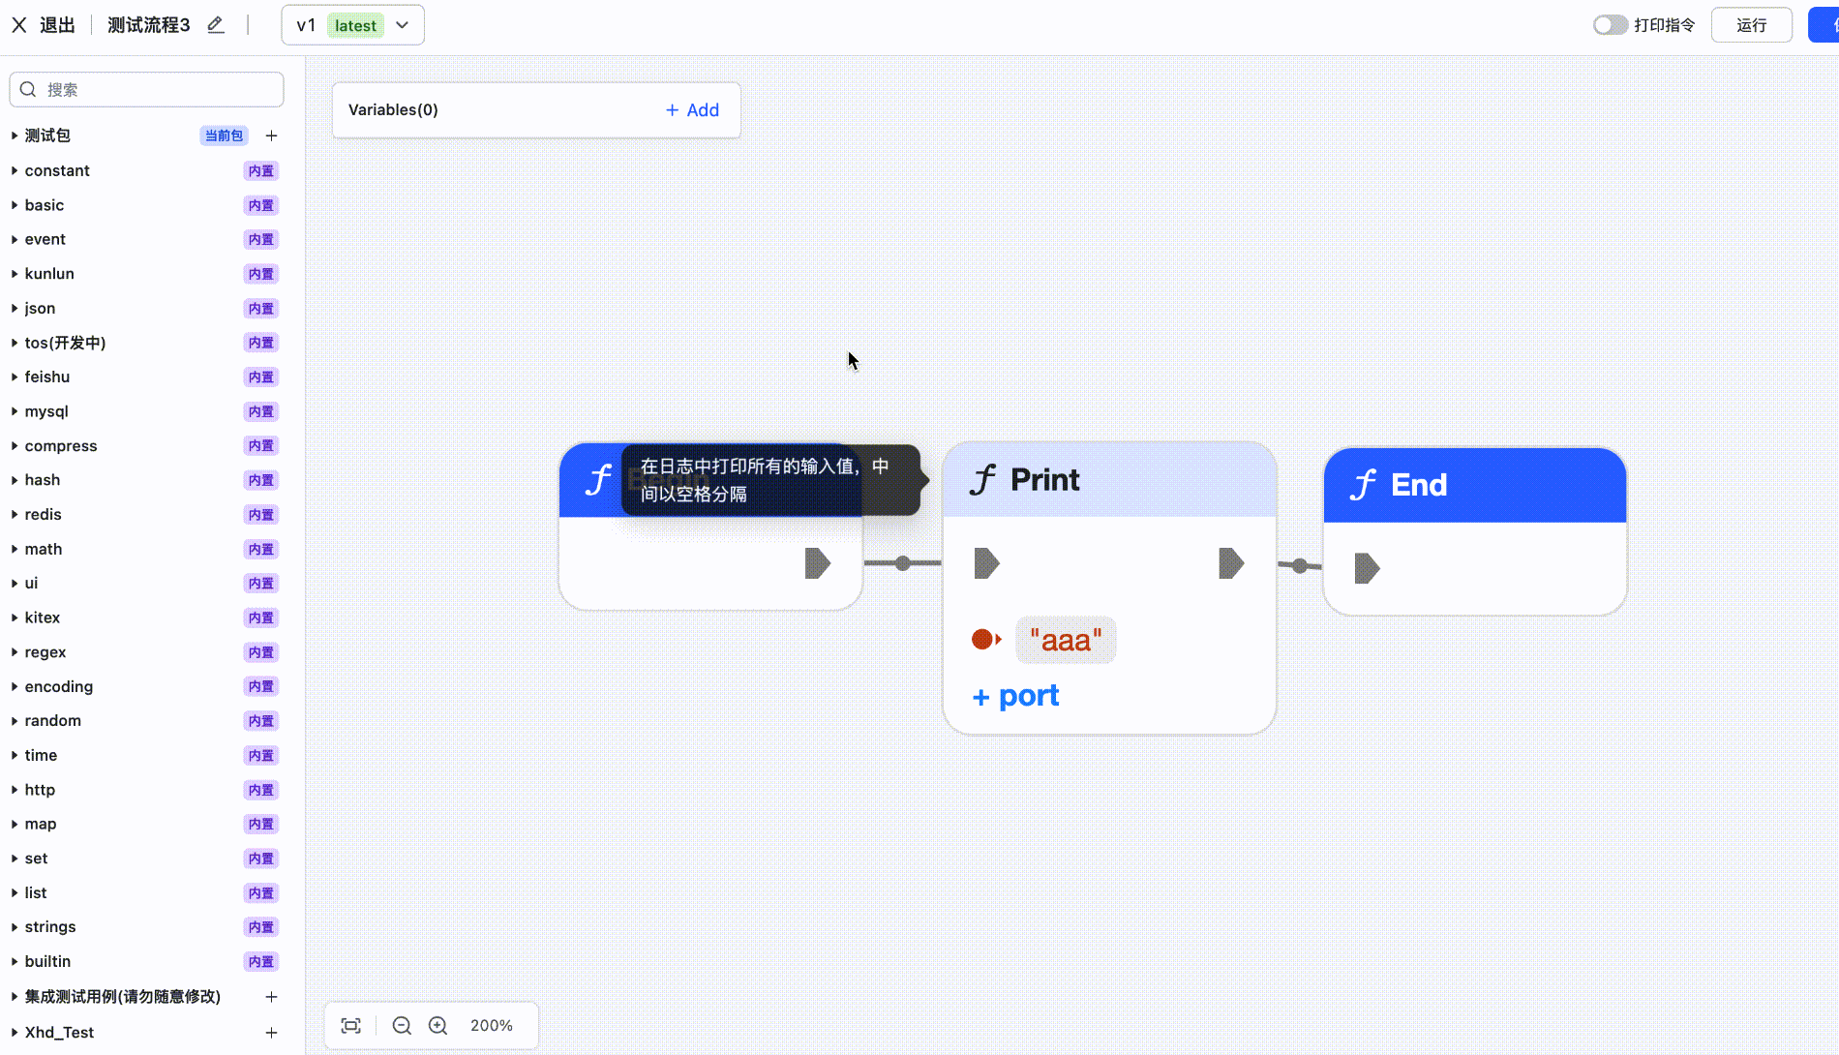Click the search magnifier icon in sidebar
Screen dimensions: 1839x1055
click(x=28, y=89)
